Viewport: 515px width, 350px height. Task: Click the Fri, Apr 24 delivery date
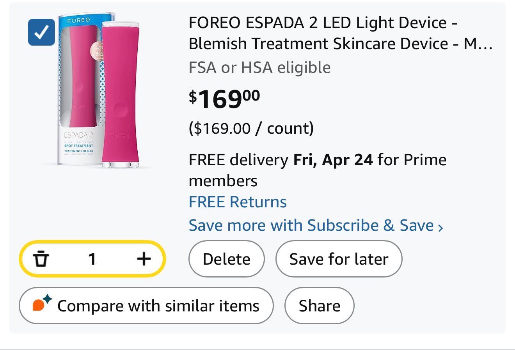tap(333, 160)
